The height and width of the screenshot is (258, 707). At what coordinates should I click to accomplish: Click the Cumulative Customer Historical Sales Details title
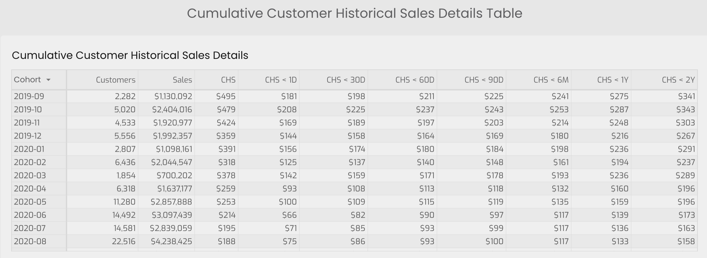130,55
